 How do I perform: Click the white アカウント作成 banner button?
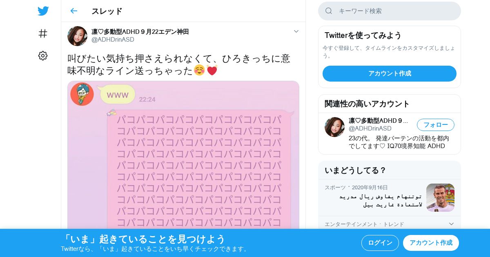[x=431, y=243]
